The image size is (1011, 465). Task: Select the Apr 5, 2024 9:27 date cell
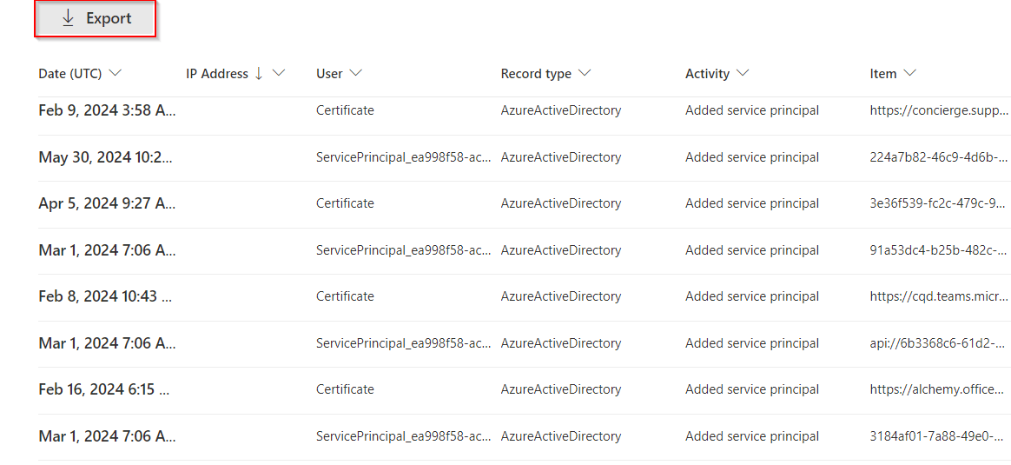107,203
